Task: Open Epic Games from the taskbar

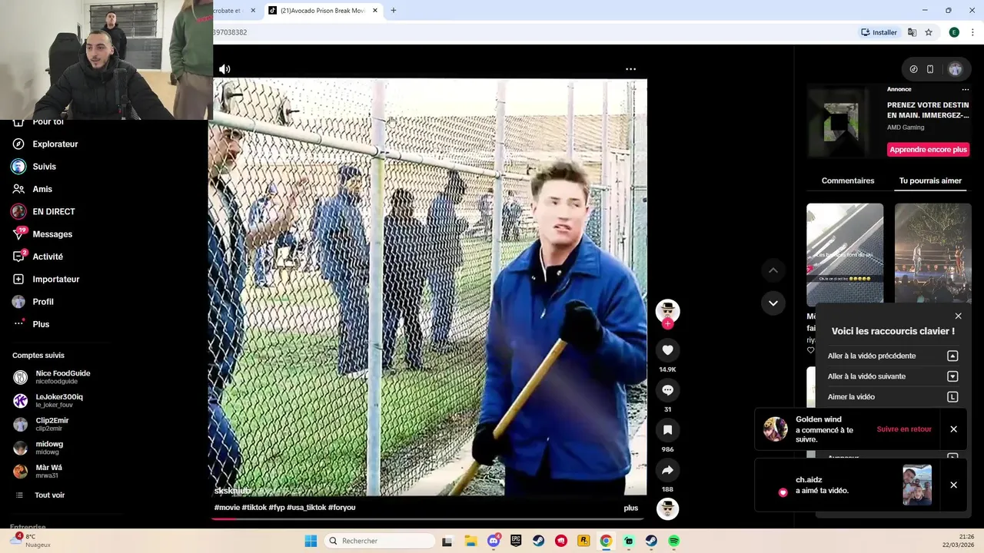Action: pyautogui.click(x=516, y=541)
